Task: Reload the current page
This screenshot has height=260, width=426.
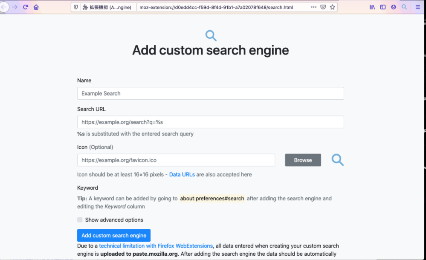Action: pyautogui.click(x=26, y=7)
